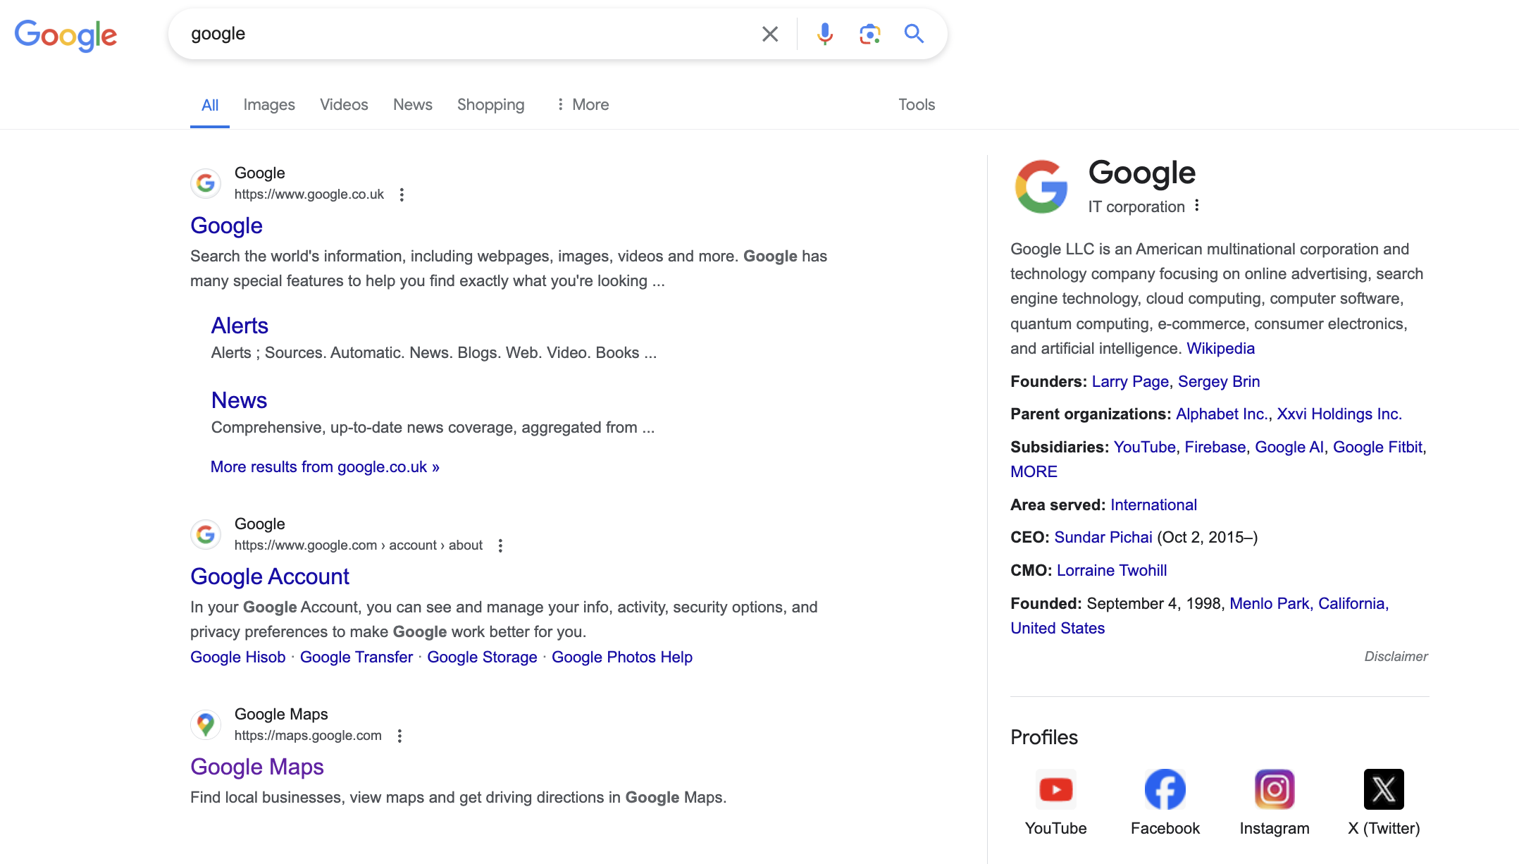Open More search filter options

click(581, 104)
